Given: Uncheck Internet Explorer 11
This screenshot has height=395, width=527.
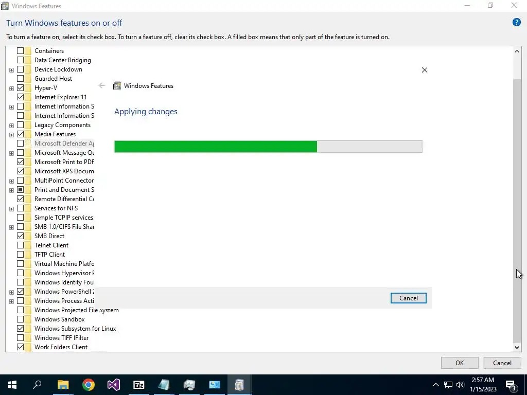Looking at the screenshot, I should 20,97.
